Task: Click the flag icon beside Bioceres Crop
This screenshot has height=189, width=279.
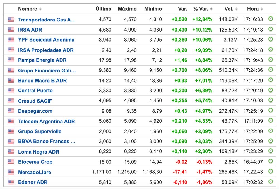Action: coord(10,162)
